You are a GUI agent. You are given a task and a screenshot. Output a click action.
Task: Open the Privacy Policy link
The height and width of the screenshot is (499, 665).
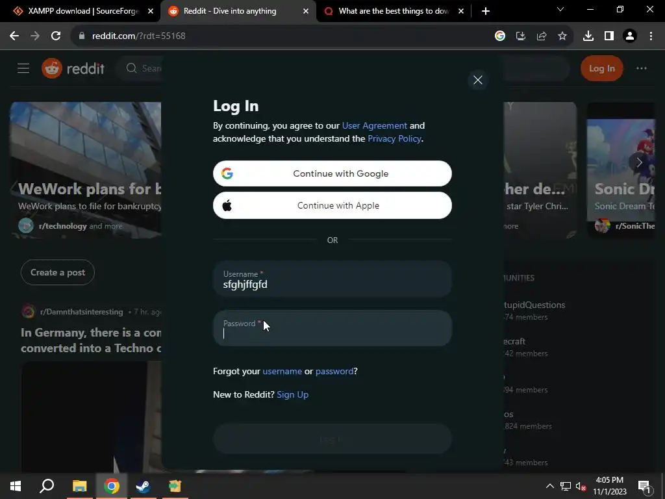394,138
